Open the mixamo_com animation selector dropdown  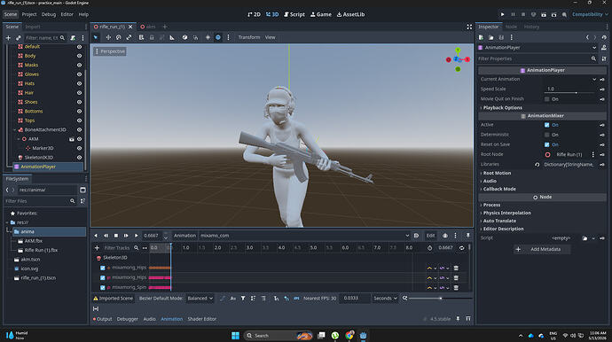click(x=304, y=236)
